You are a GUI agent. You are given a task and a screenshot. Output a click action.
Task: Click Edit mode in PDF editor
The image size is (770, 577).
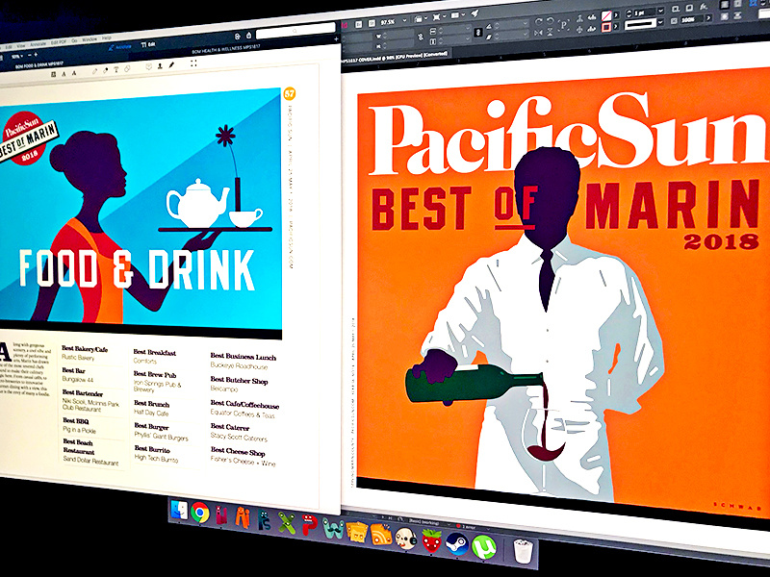(148, 44)
